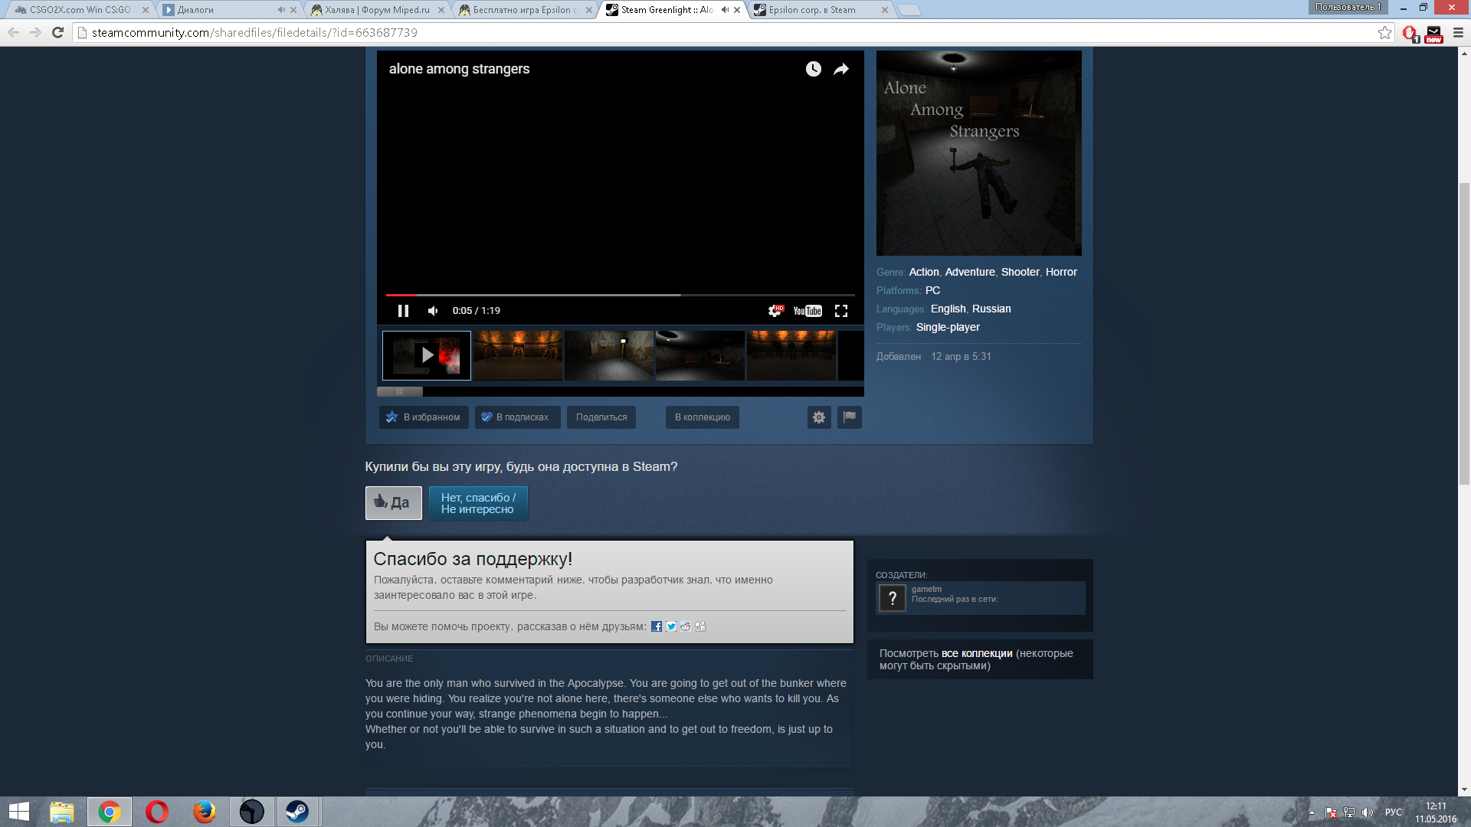
Task: Open the gear options below video
Action: [x=819, y=417]
